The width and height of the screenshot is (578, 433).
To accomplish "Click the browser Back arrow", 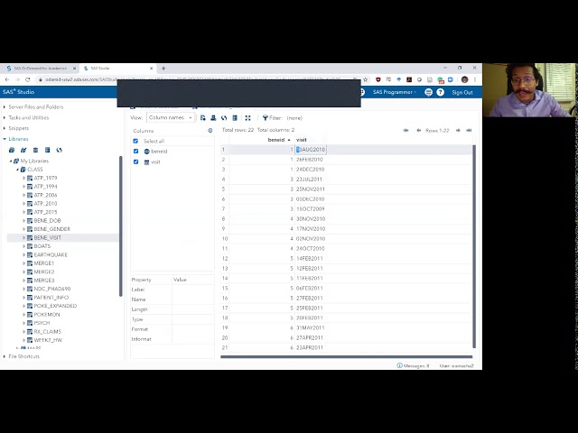I will (7, 79).
